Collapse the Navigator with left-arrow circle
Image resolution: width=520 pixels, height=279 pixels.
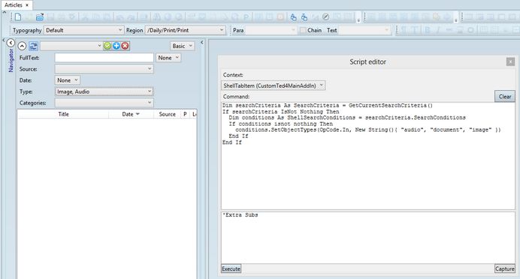11,43
